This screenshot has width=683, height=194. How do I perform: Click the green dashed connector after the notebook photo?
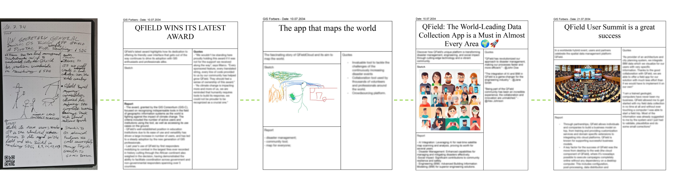(110, 100)
